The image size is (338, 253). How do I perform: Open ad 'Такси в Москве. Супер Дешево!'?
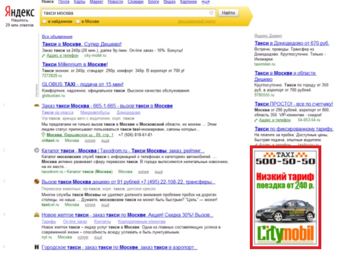click(x=81, y=44)
